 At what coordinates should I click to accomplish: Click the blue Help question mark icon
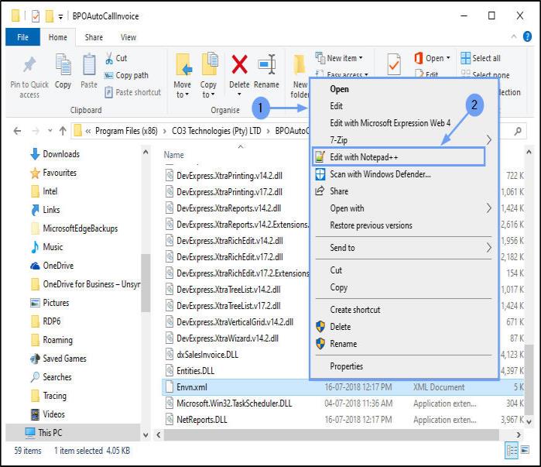[527, 36]
